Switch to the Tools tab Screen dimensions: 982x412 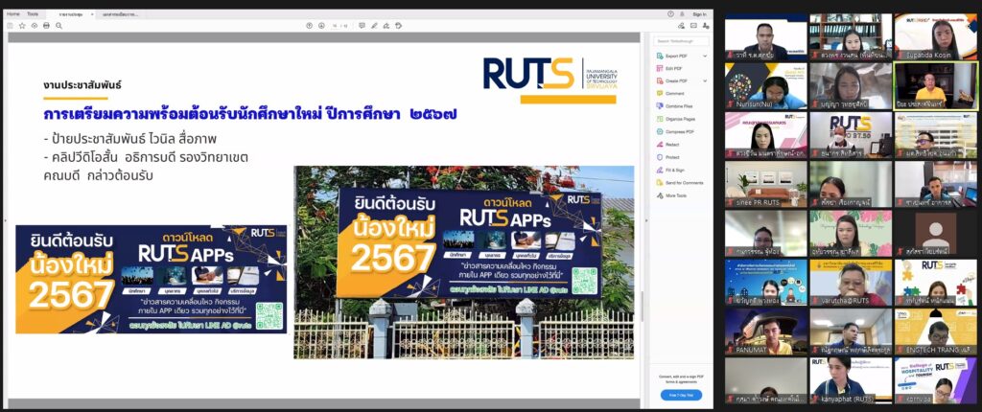[33, 13]
